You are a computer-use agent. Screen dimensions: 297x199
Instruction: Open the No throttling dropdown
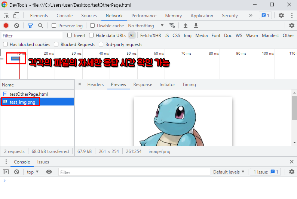pos(146,25)
